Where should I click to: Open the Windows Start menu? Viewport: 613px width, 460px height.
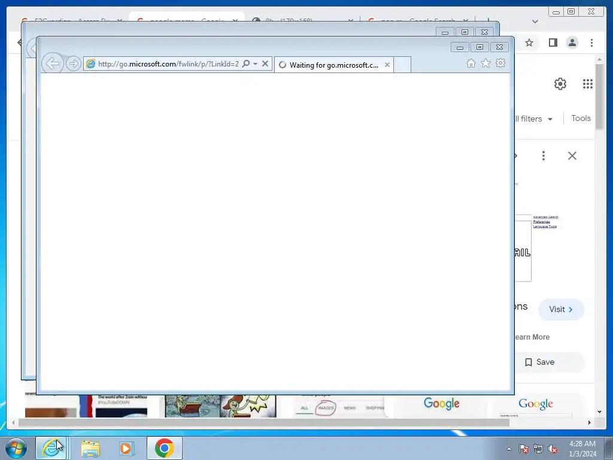(x=16, y=448)
